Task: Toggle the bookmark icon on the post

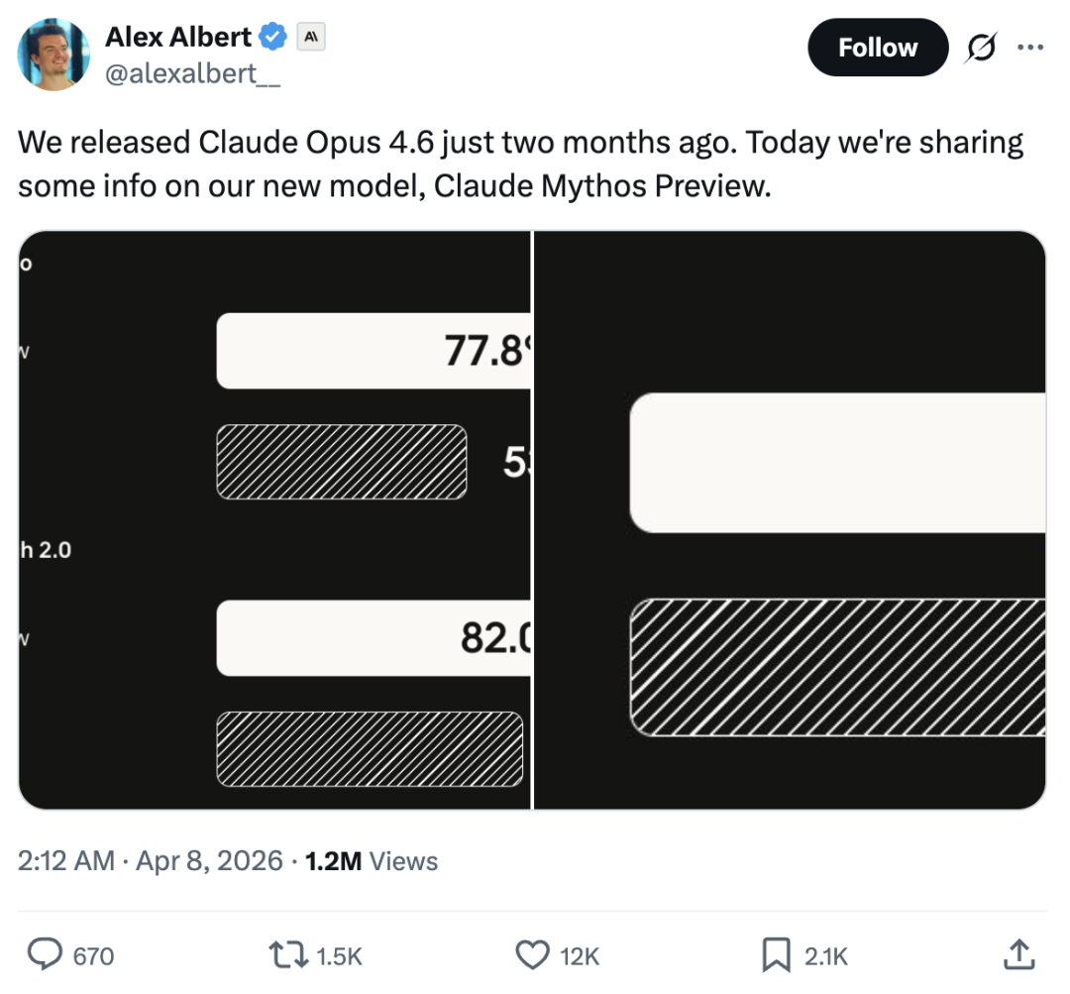Action: click(x=775, y=954)
